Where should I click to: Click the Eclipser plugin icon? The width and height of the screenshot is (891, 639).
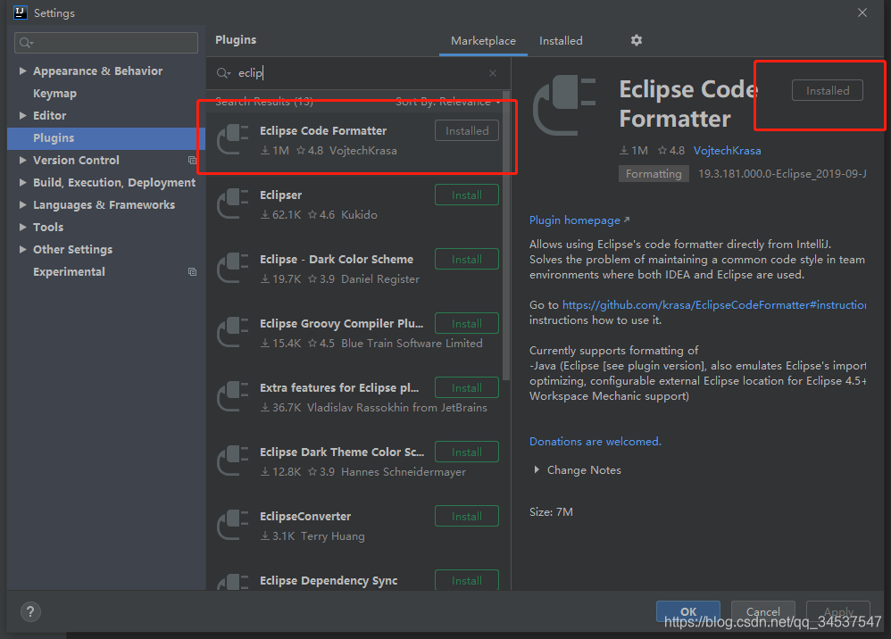pos(233,203)
